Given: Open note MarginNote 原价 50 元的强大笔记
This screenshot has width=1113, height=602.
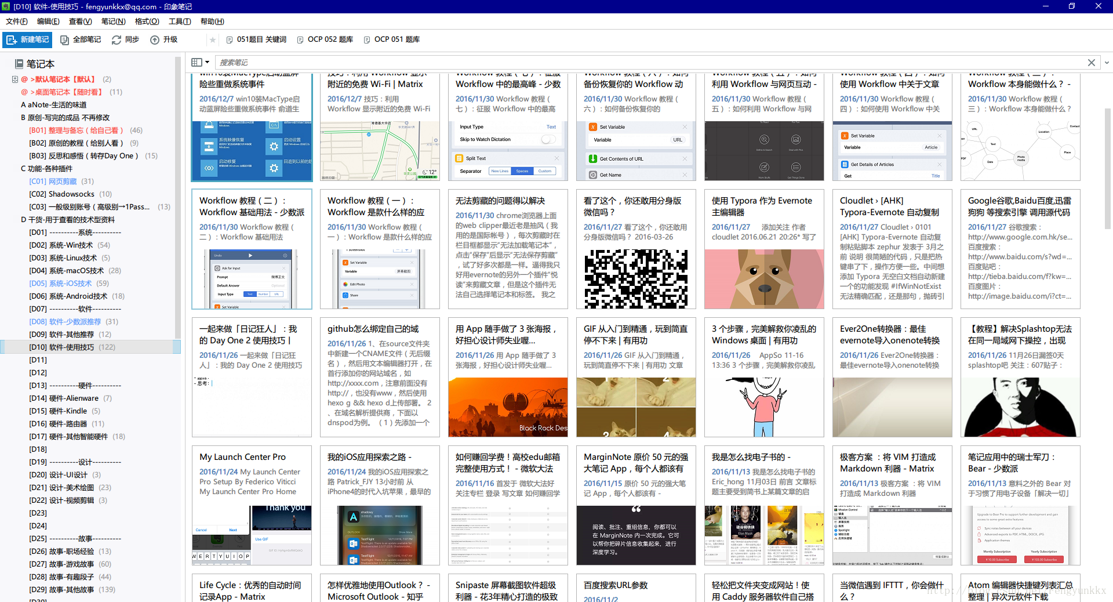Looking at the screenshot, I should [x=636, y=505].
